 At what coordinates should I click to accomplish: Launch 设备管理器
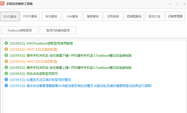(175, 16)
